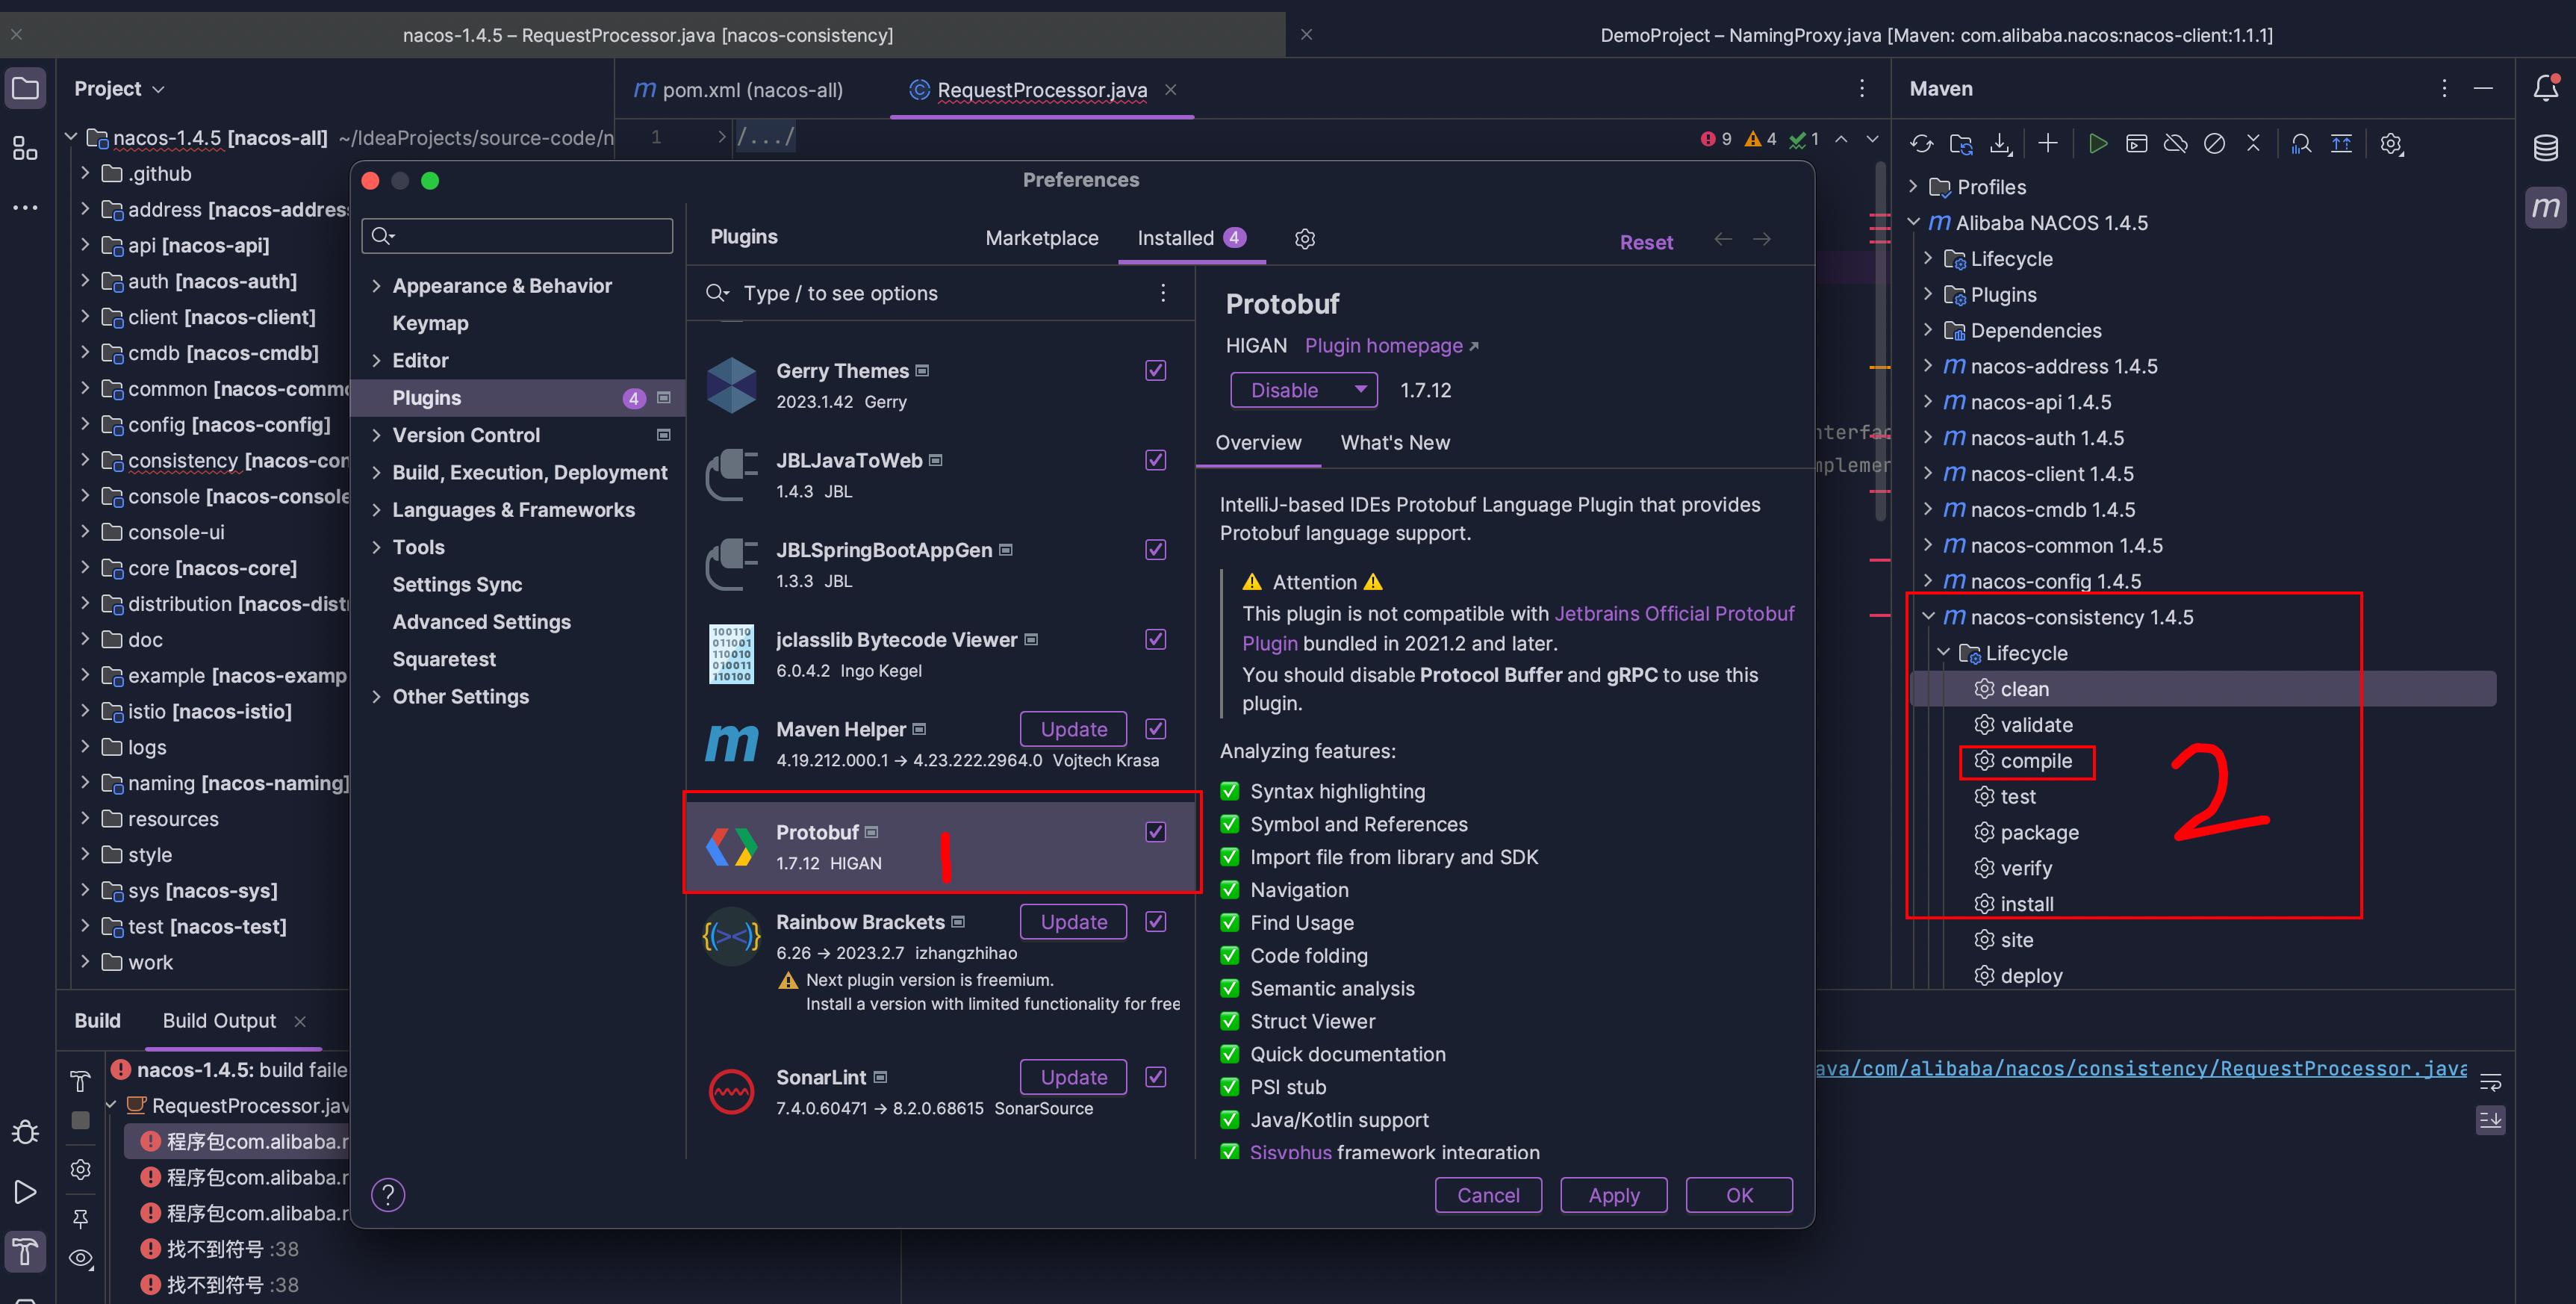Uncheck Protobuf plugin checkbox

tap(1155, 832)
